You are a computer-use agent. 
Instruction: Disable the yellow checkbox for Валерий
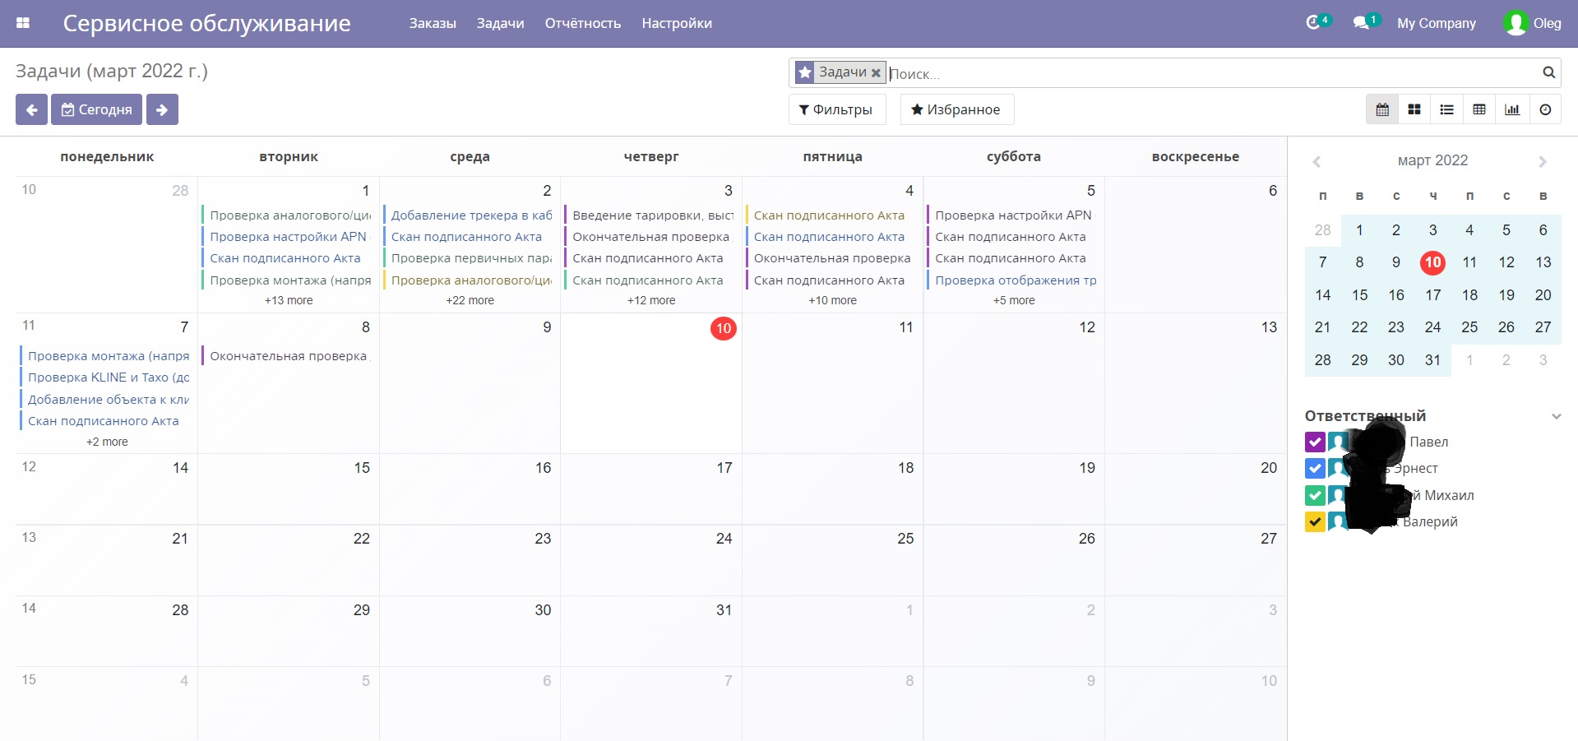[x=1315, y=521]
